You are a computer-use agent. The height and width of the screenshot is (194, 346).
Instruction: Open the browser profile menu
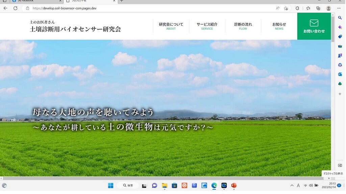(328, 8)
